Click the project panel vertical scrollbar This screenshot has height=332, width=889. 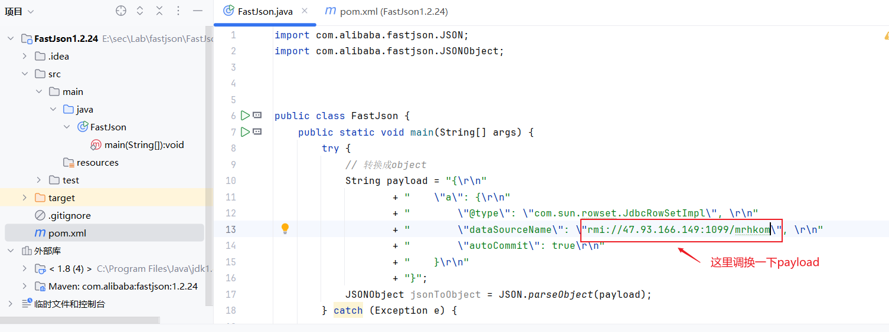[x=208, y=165]
